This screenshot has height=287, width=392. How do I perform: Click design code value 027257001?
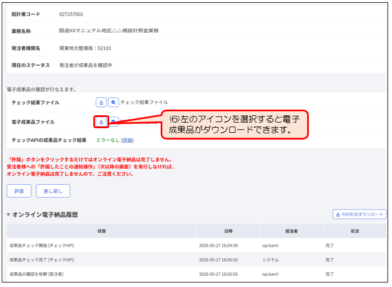71,14
